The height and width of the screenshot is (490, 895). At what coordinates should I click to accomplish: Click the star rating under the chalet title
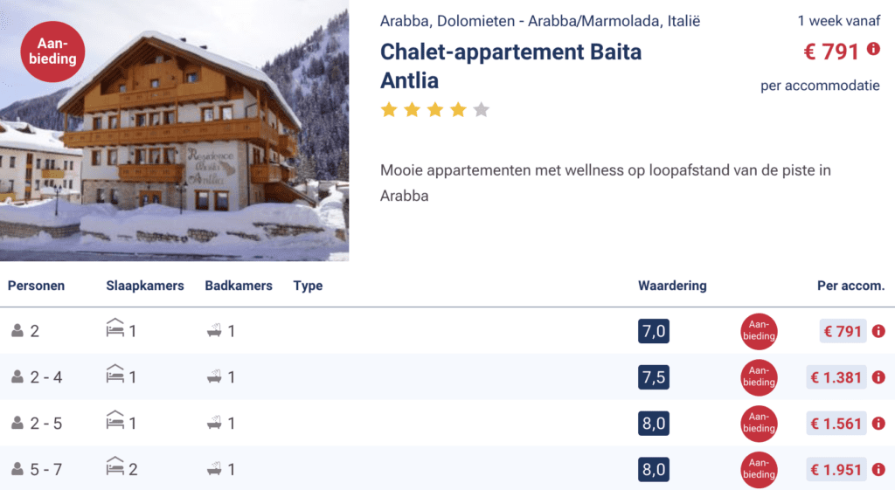434,110
